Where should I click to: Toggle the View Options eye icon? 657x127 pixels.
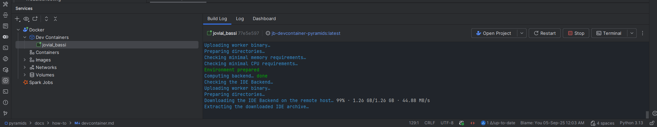[x=26, y=19]
